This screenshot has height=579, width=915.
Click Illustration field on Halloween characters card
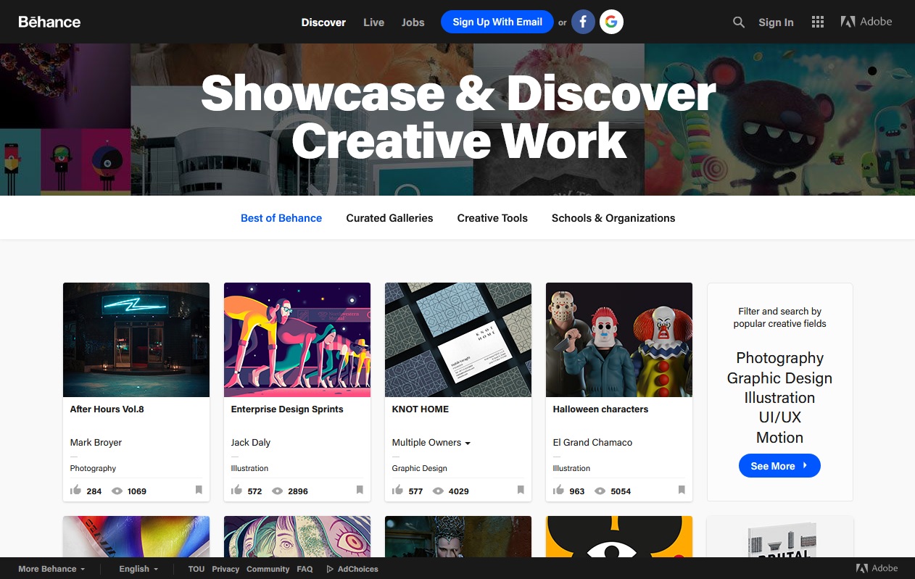tap(572, 468)
